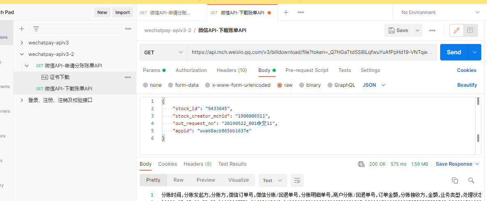Viewport: 487px width, 201px height.
Task: Collapse the 微信API-申请分账账单API request
Action: (x=27, y=65)
